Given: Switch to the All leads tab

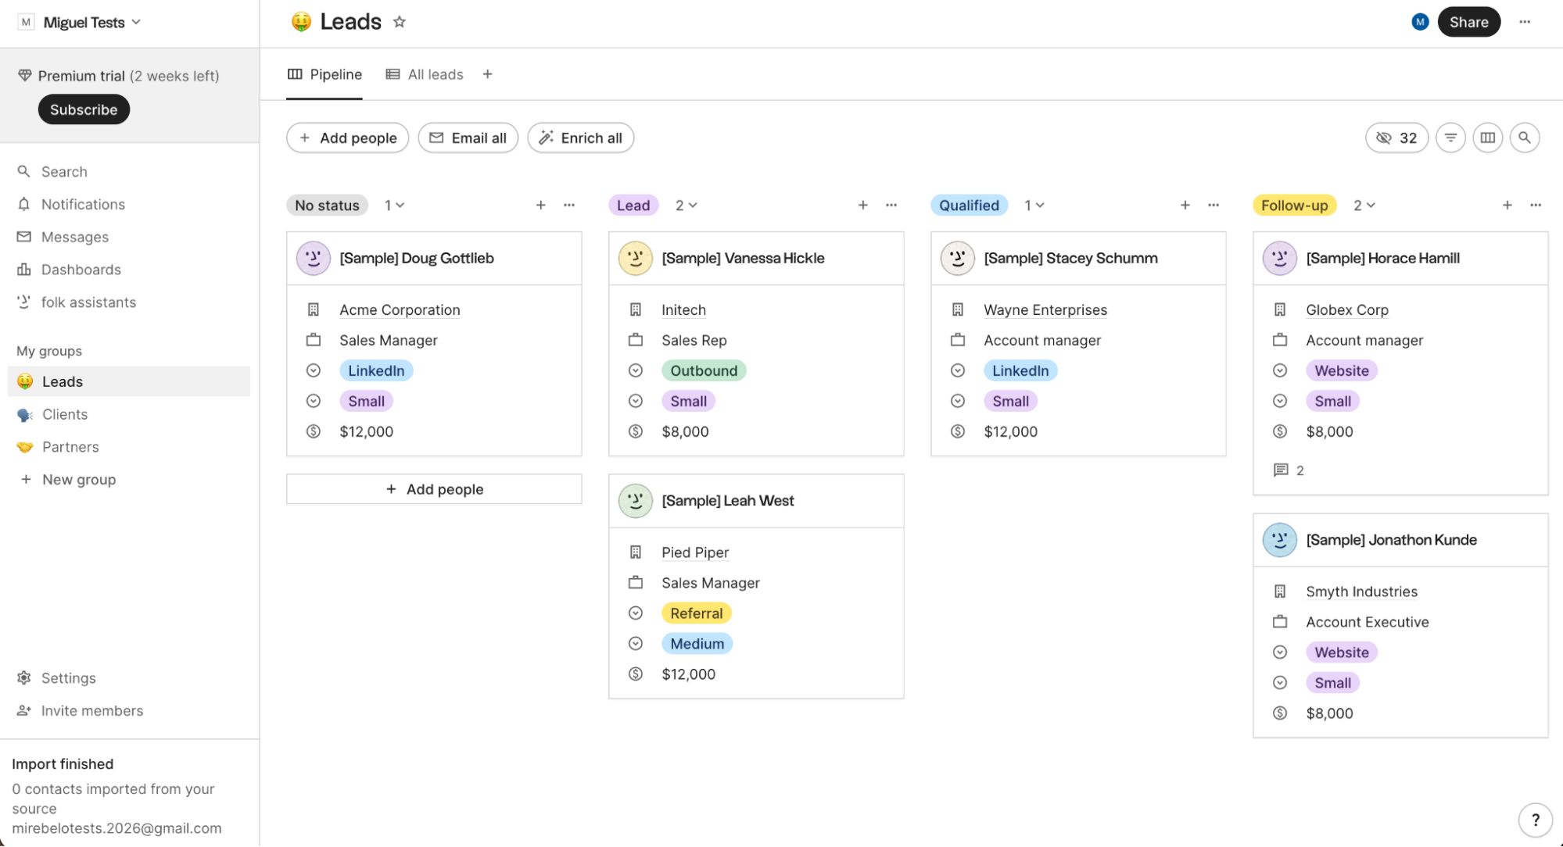Looking at the screenshot, I should pos(425,74).
